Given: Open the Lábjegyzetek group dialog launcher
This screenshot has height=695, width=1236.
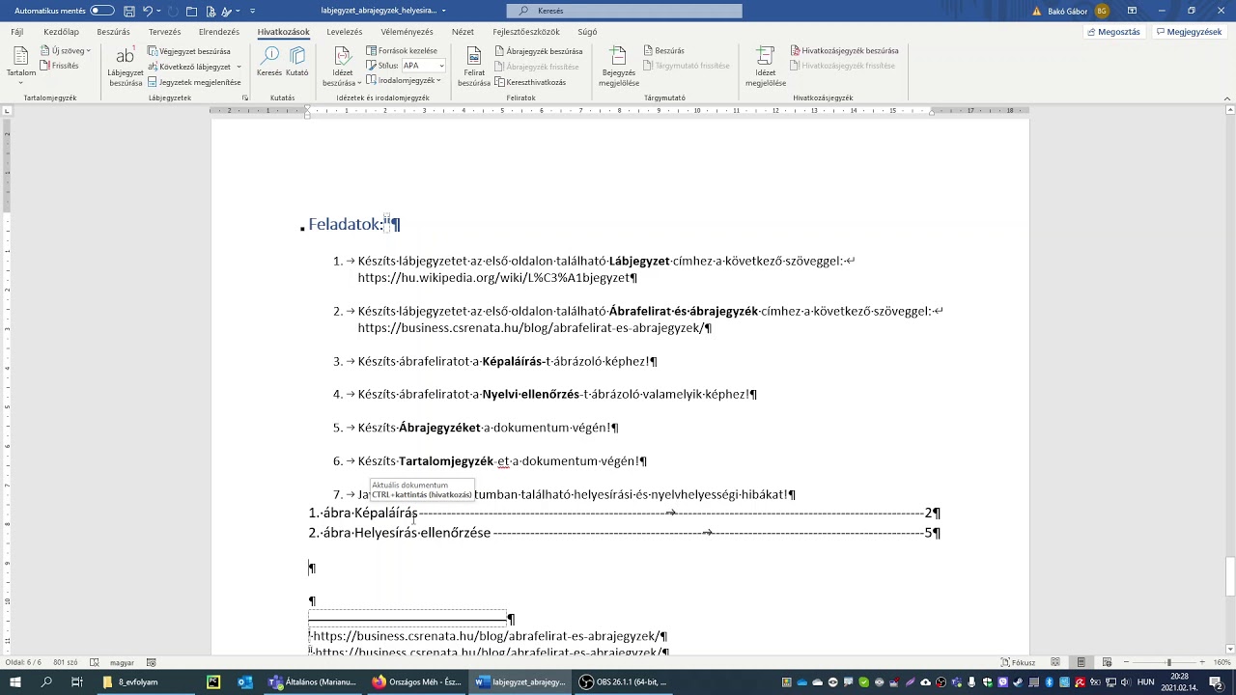Looking at the screenshot, I should (245, 97).
